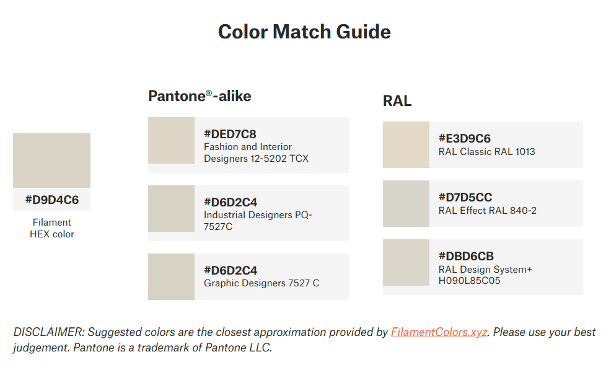The width and height of the screenshot is (606, 375).
Task: Click the Fashion and Interior Designers 12-5202 TCX label
Action: [x=256, y=152]
